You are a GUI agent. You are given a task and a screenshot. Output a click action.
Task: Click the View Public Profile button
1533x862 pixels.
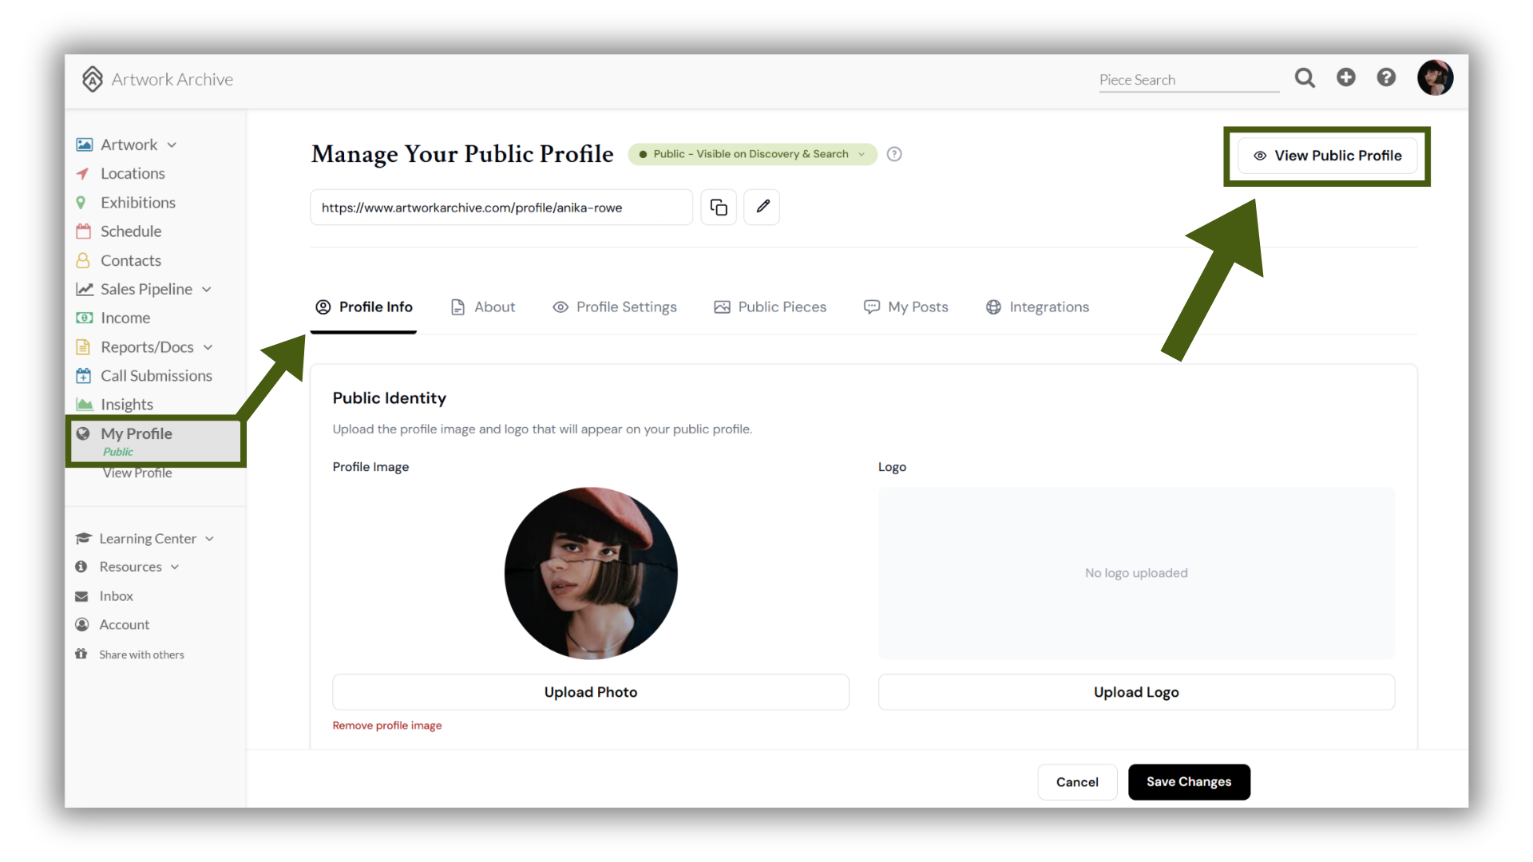tap(1327, 156)
